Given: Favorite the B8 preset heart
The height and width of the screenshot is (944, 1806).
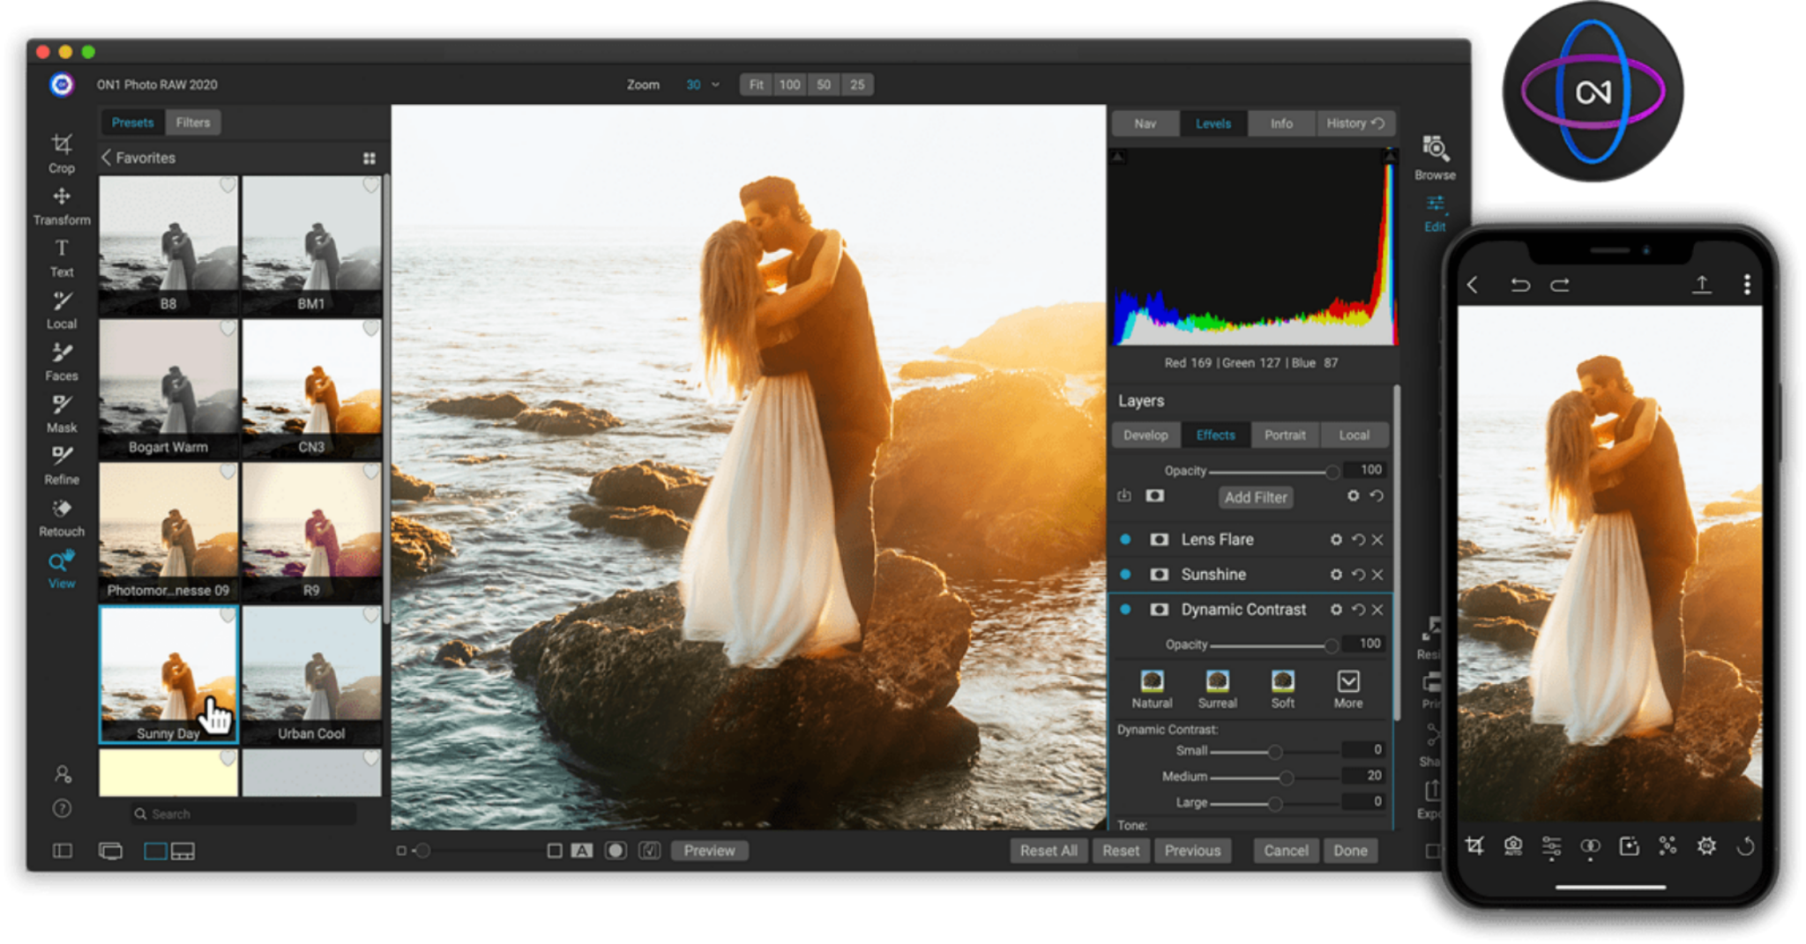Looking at the screenshot, I should (228, 185).
